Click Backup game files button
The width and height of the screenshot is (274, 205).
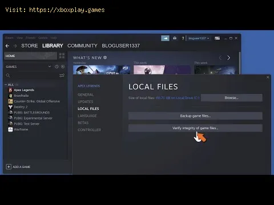tap(195, 116)
